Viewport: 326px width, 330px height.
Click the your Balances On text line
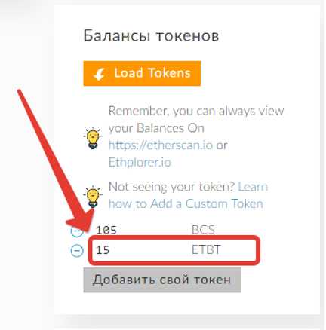tap(156, 128)
